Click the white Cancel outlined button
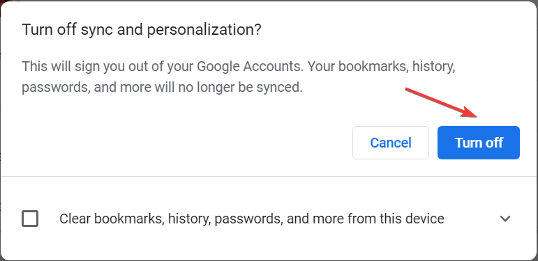The width and height of the screenshot is (538, 261). pos(391,143)
